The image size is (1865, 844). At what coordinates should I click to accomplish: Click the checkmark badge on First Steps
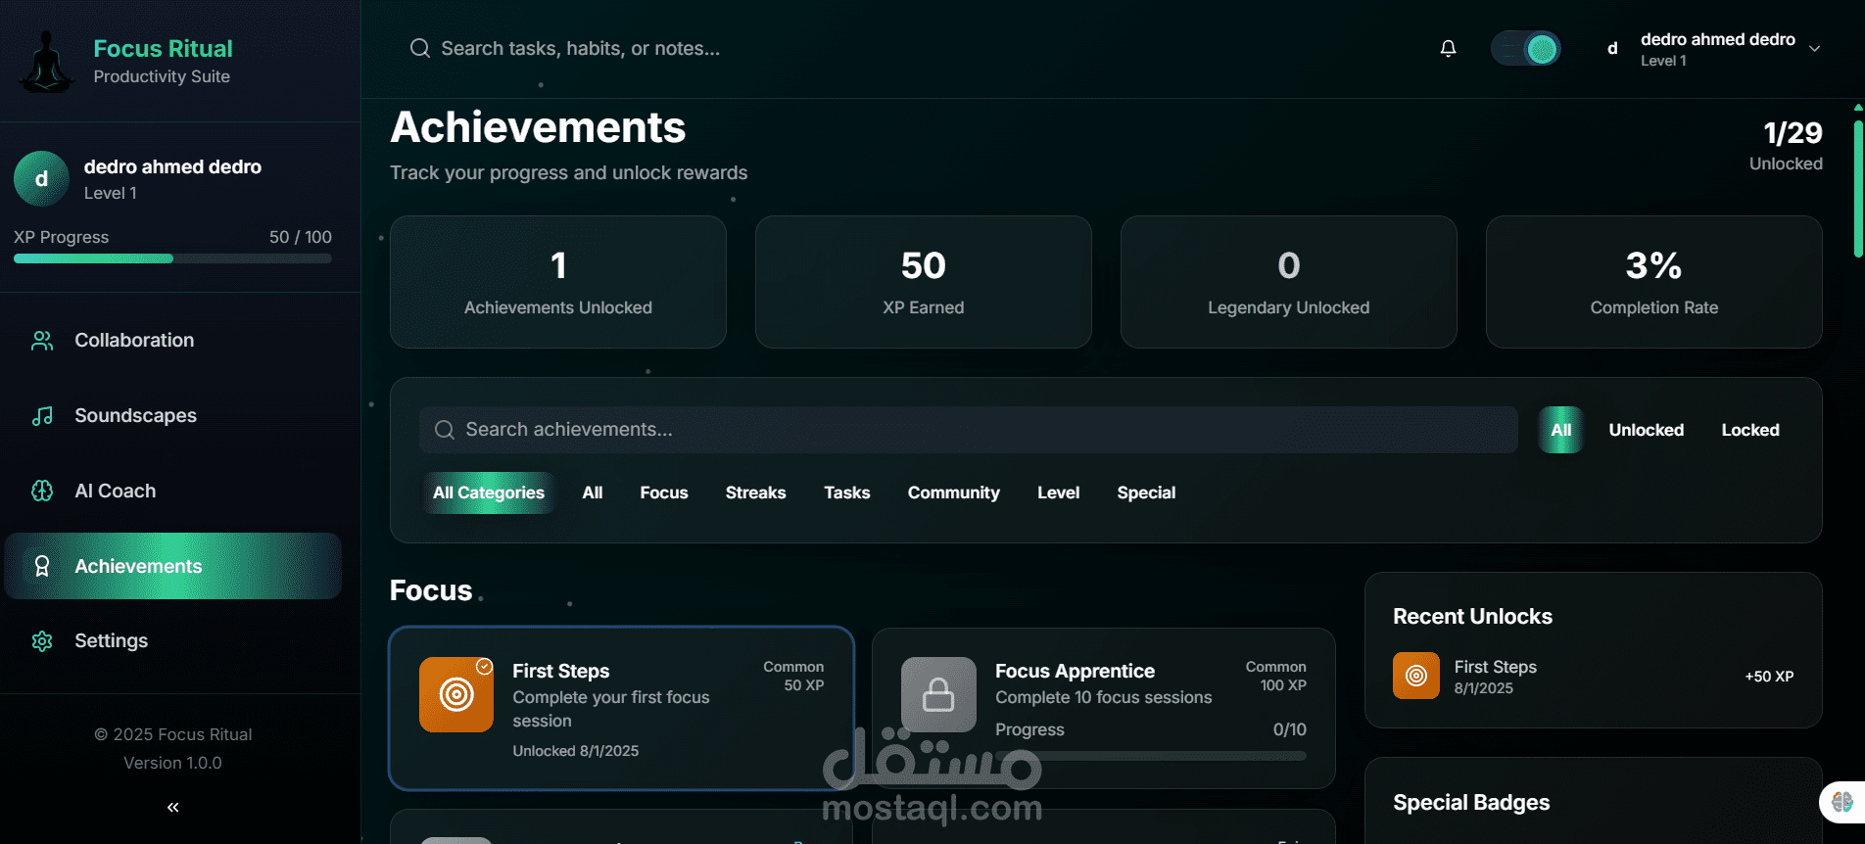pyautogui.click(x=484, y=667)
